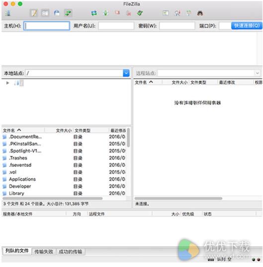Click the username (用户名) input field
This screenshot has width=263, height=267.
pyautogui.click(x=116, y=26)
